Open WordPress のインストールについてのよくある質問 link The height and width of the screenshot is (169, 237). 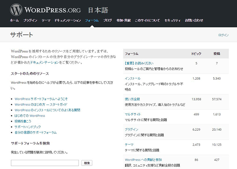[x=47, y=110]
